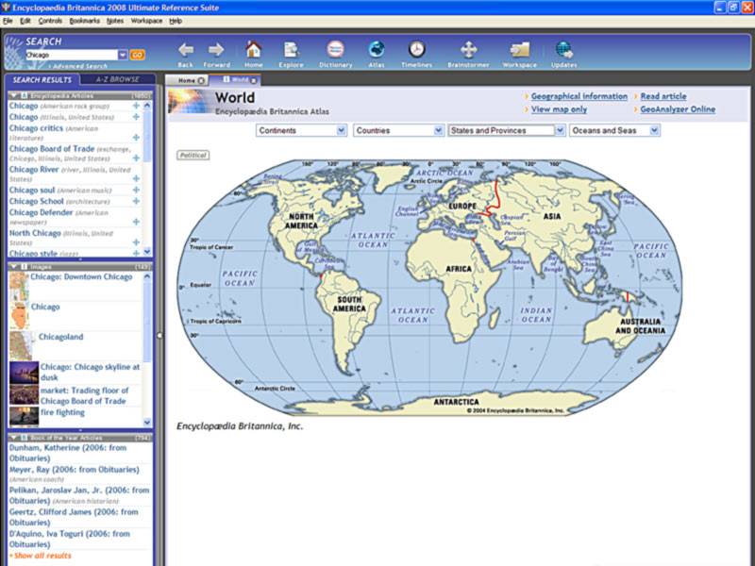755x566 pixels.
Task: Click the plus beside Chicago Defender
Action: point(136,222)
